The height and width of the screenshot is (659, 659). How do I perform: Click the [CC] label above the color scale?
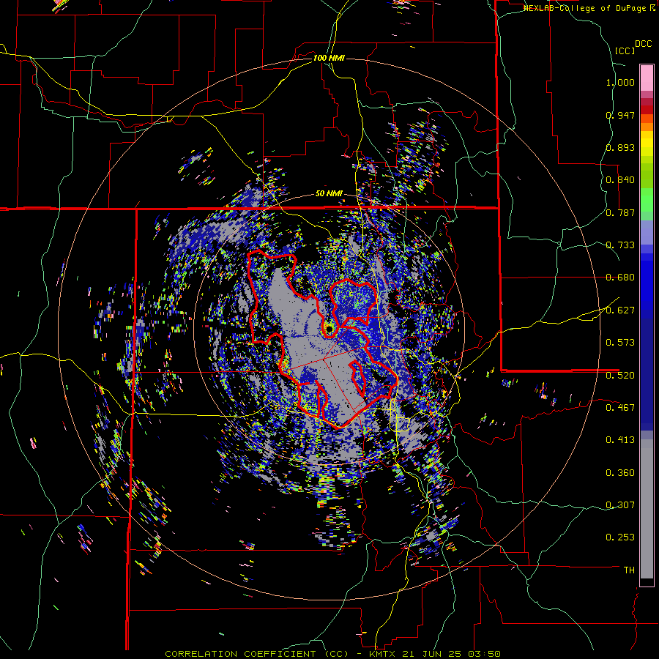[625, 51]
